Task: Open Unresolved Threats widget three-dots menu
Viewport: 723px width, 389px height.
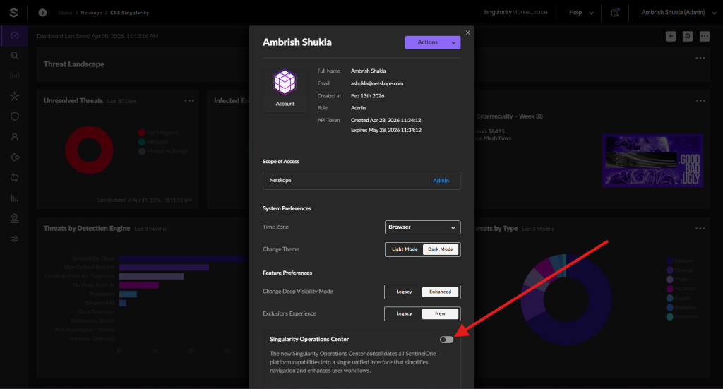Action: (x=189, y=100)
